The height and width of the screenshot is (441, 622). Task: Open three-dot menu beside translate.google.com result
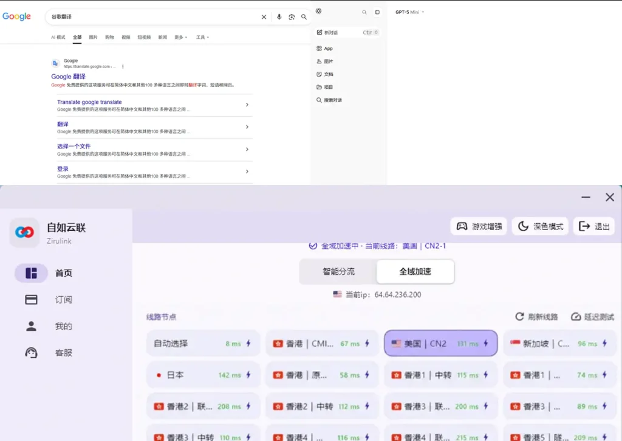[123, 66]
